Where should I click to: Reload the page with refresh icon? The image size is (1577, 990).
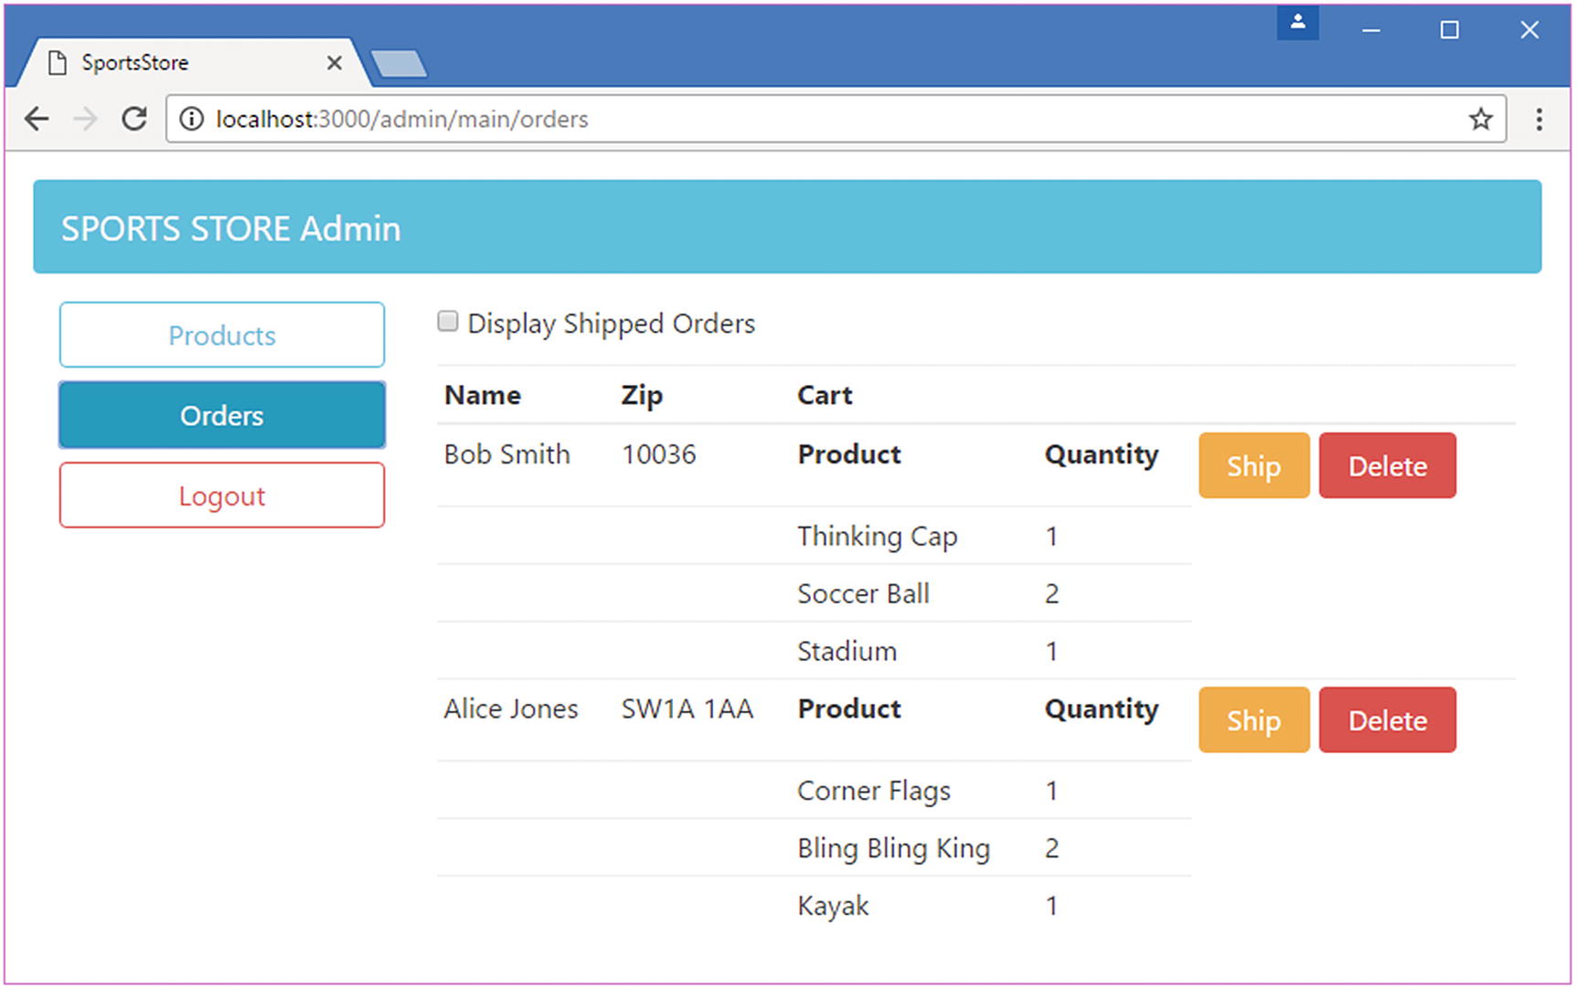point(134,119)
